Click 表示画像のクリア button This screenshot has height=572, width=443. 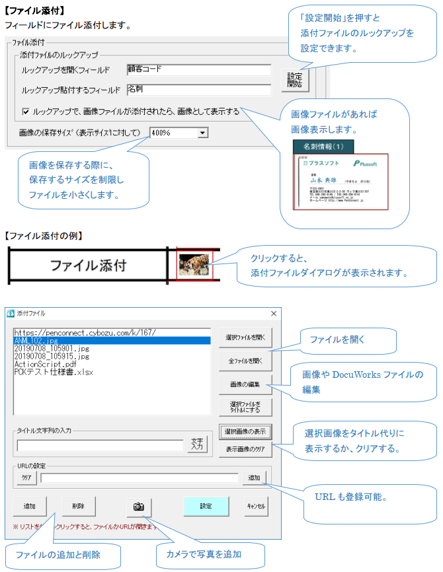click(x=245, y=449)
